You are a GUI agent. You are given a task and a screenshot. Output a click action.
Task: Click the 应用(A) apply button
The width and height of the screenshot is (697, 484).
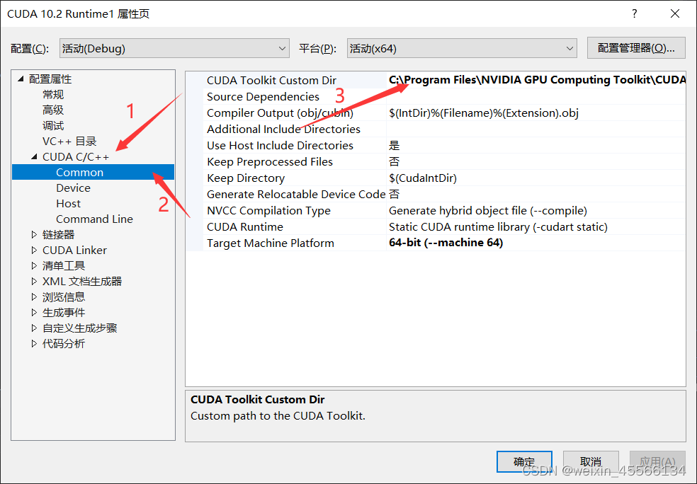click(657, 461)
